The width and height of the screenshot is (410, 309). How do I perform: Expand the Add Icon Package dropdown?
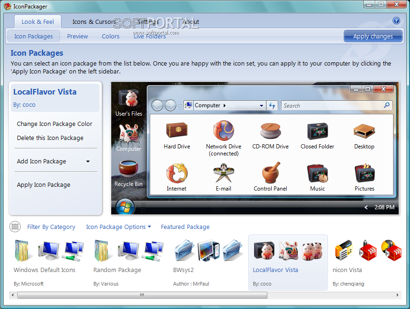click(x=88, y=161)
